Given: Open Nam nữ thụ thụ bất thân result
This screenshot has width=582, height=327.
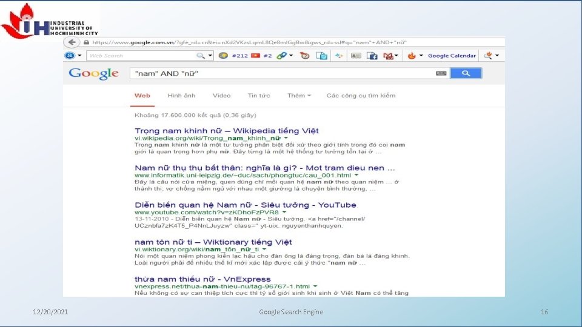Looking at the screenshot, I should (265, 168).
